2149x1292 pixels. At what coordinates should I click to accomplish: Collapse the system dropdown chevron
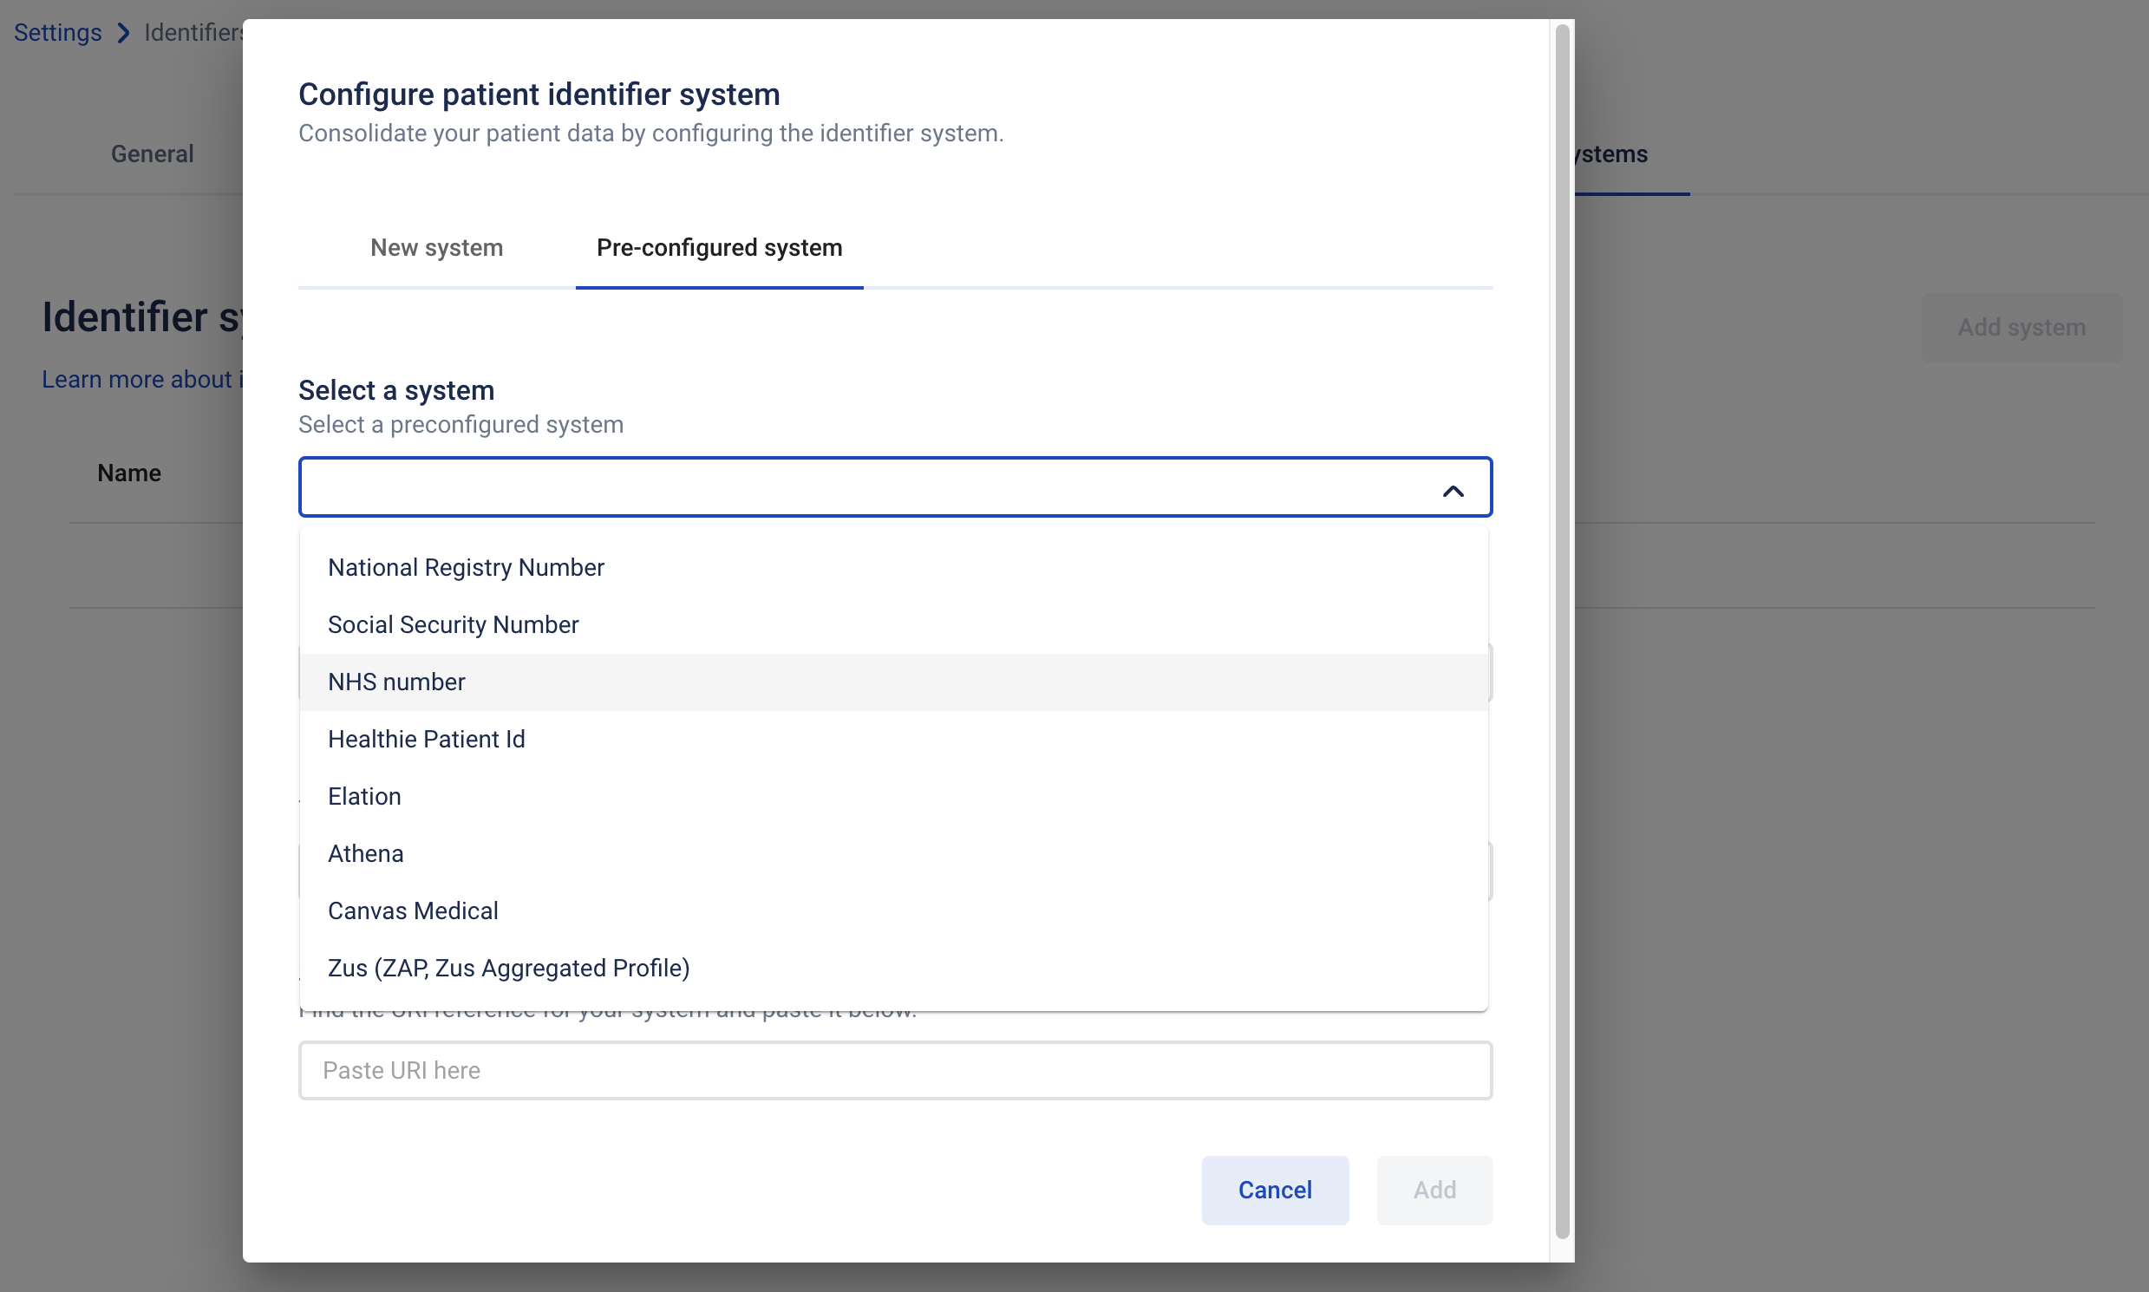point(1453,491)
